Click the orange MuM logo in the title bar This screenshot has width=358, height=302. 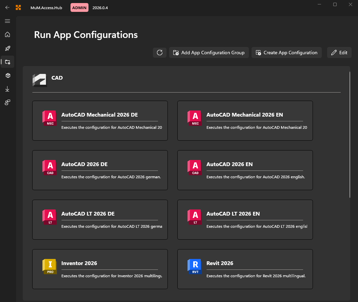coord(18,7)
